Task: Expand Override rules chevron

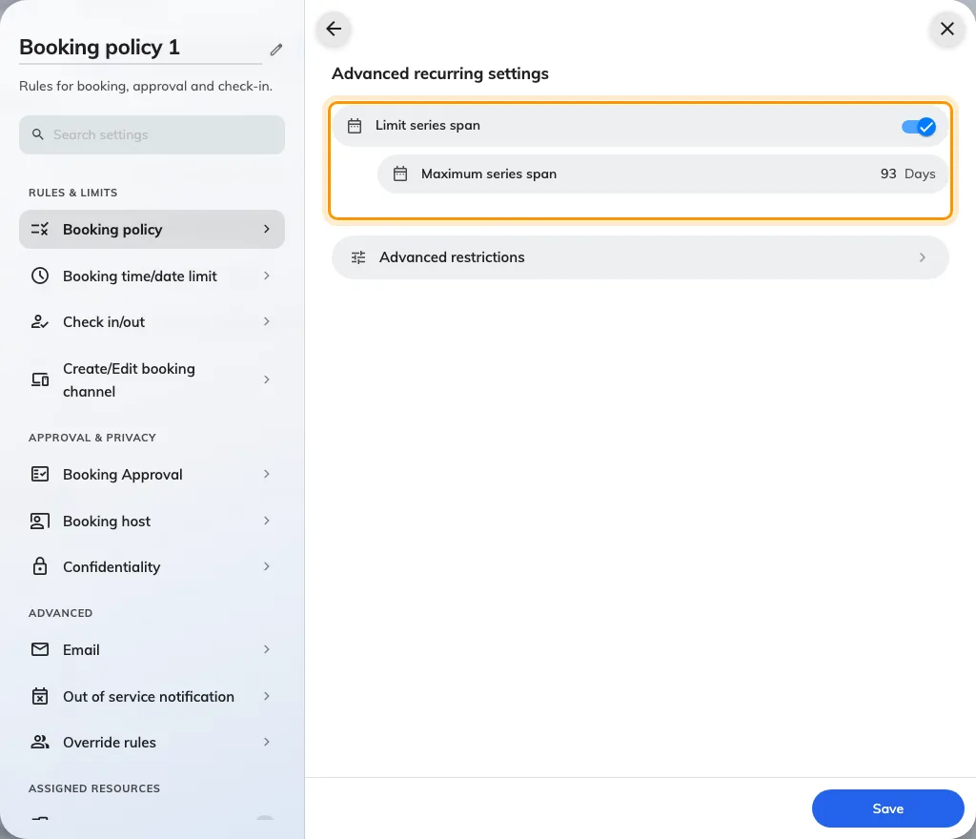Action: click(267, 742)
